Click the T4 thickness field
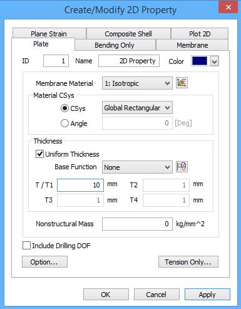Image resolution: width=241 pixels, height=309 pixels. pos(166,200)
